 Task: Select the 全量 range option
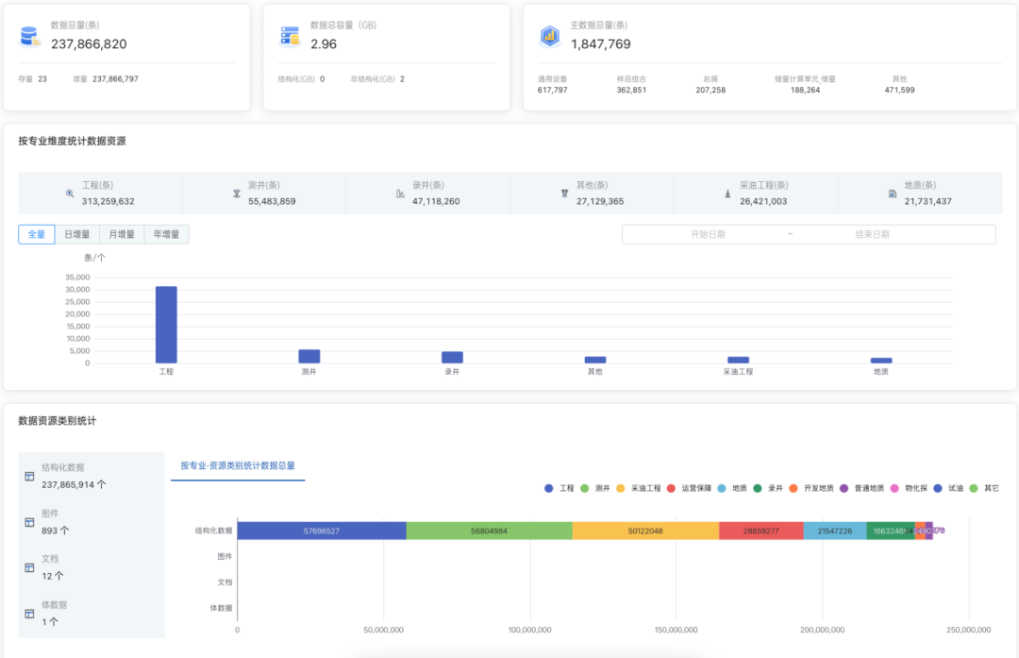[x=36, y=234]
